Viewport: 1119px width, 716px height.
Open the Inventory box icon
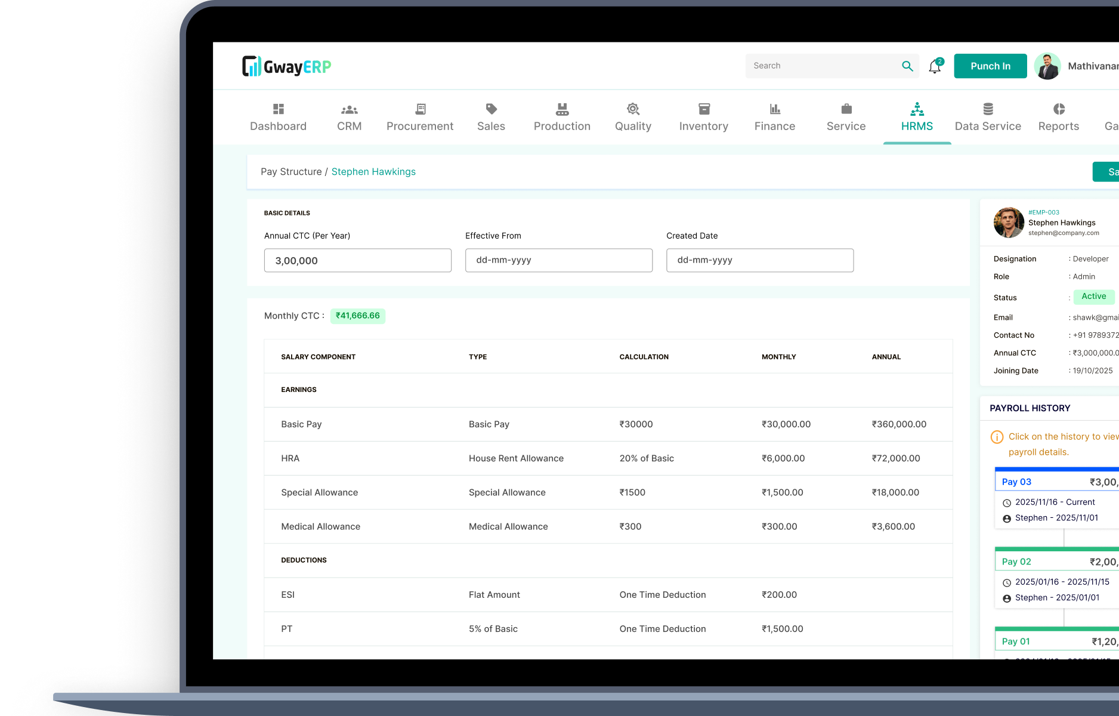click(x=704, y=109)
